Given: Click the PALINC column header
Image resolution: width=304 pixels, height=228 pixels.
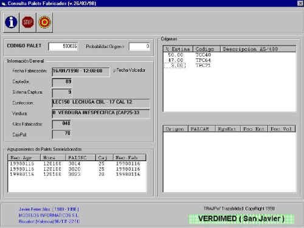Looking at the screenshot, I should pos(80,157).
